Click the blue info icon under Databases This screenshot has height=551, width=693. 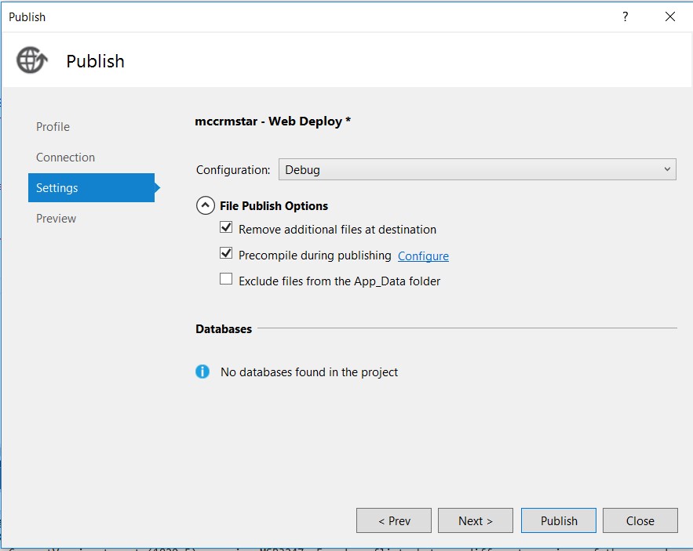(x=202, y=372)
